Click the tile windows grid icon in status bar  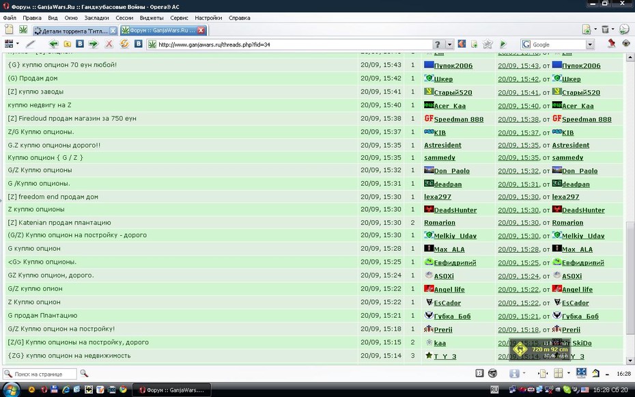(x=558, y=373)
